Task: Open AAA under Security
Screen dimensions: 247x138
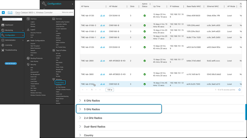Action: coord(32,67)
